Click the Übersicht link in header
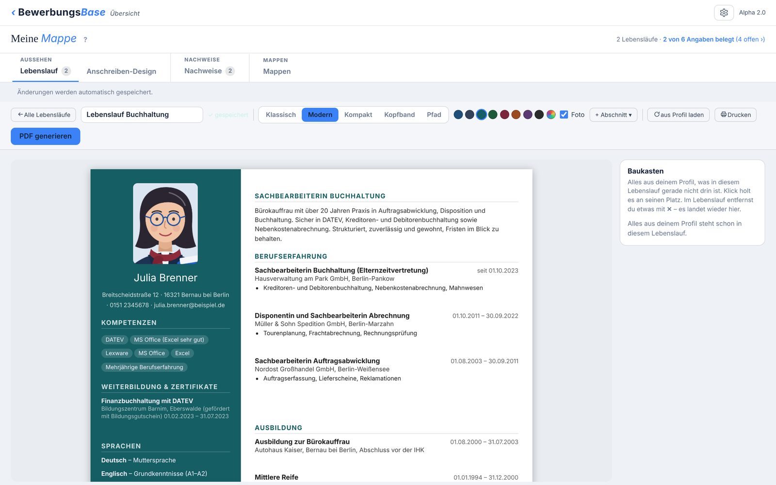 125,14
